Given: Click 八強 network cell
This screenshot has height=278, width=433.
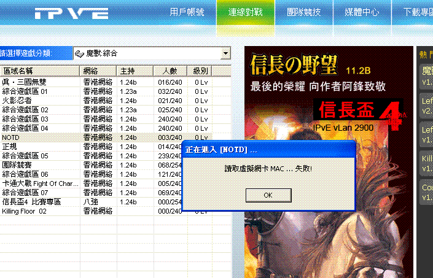Looking at the screenshot, I should [90, 202].
